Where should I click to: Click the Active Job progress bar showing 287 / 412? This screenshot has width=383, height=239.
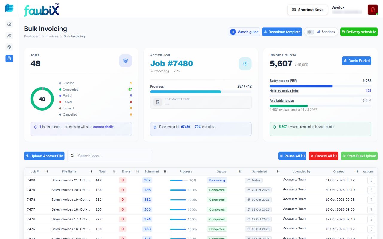pos(201,92)
